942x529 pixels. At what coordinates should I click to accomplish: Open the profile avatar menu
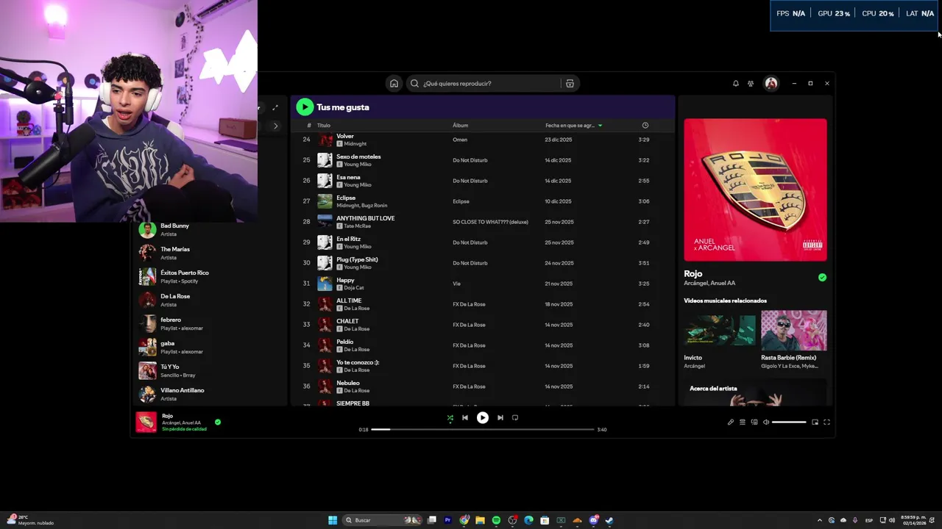[771, 84]
